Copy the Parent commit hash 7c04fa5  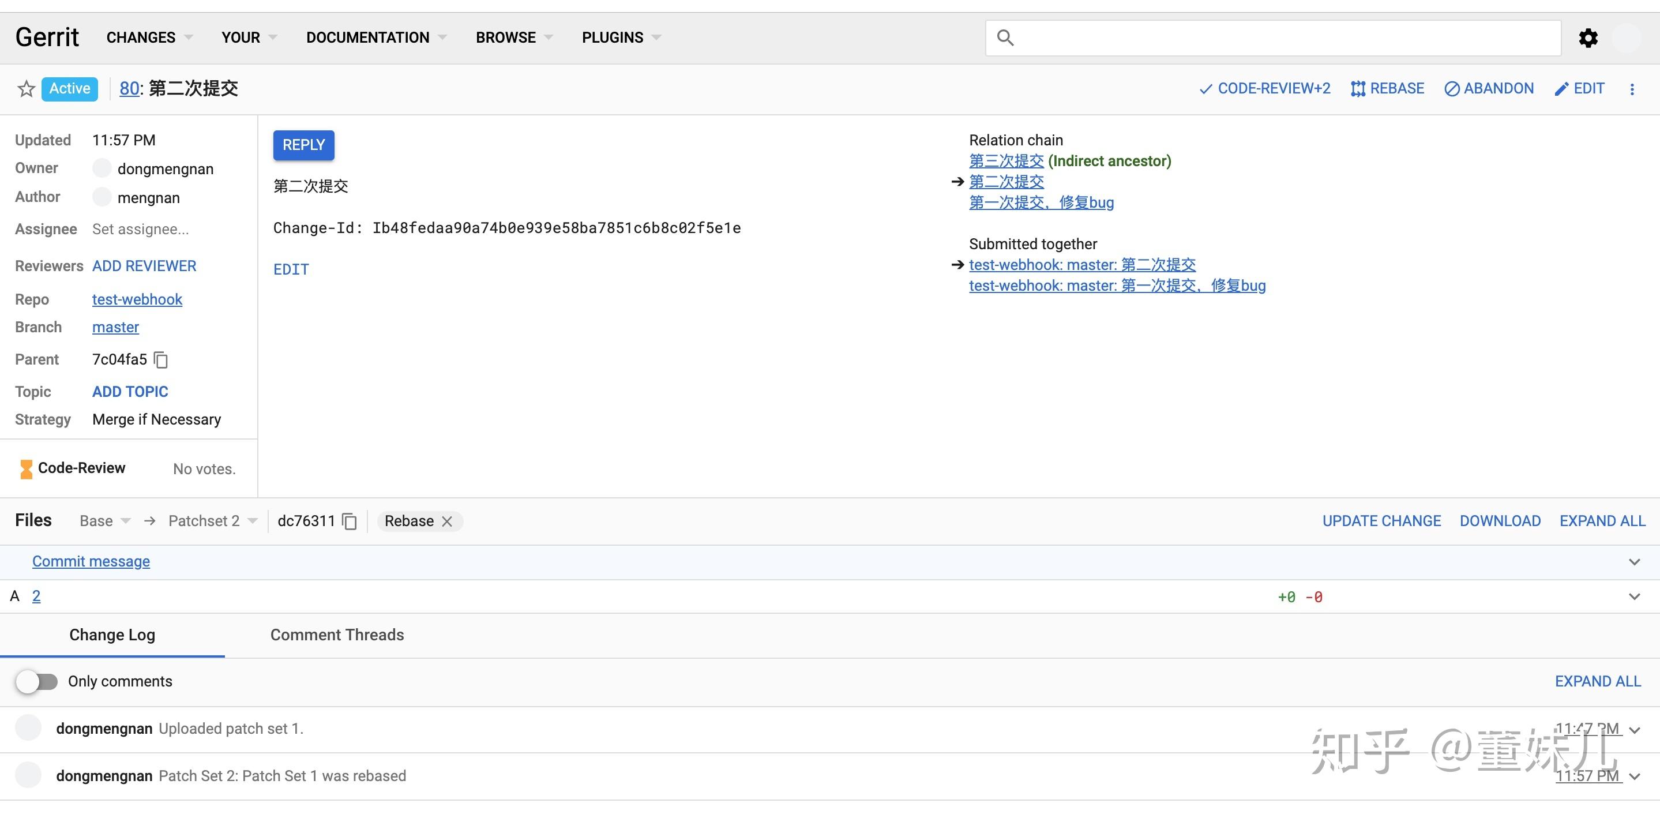pyautogui.click(x=160, y=360)
